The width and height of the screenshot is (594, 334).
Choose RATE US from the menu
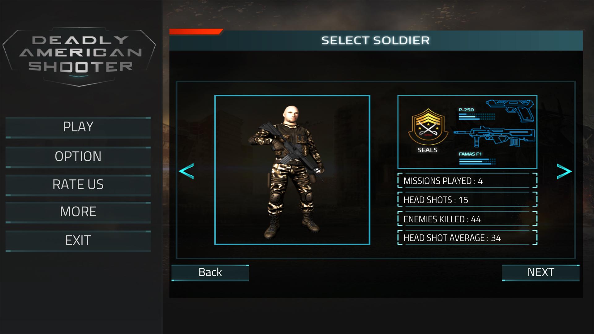click(78, 185)
